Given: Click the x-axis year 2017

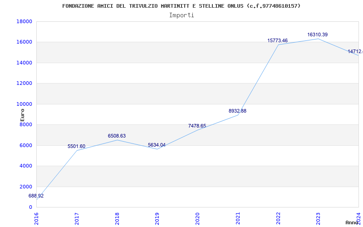Looking at the screenshot, I should [x=77, y=219].
